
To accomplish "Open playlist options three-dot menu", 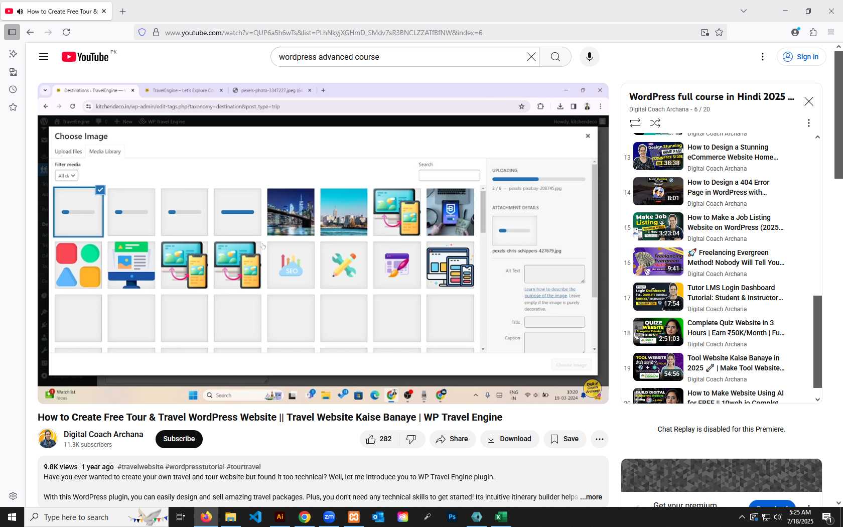I will tap(808, 123).
